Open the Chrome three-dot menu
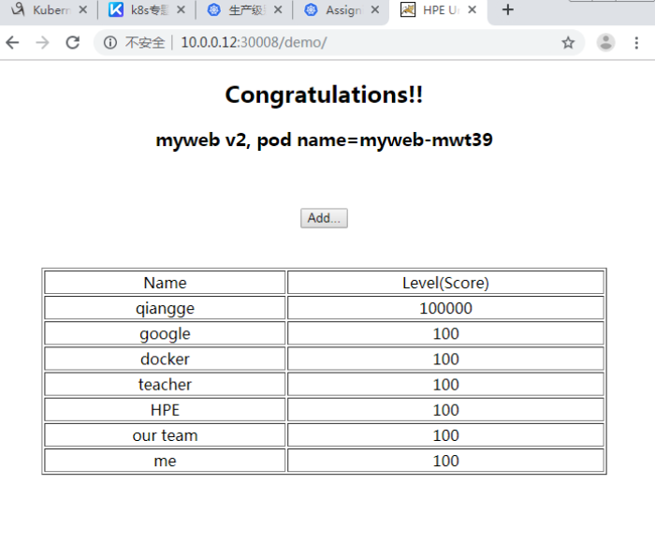Viewport: 655px width, 543px height. (636, 43)
